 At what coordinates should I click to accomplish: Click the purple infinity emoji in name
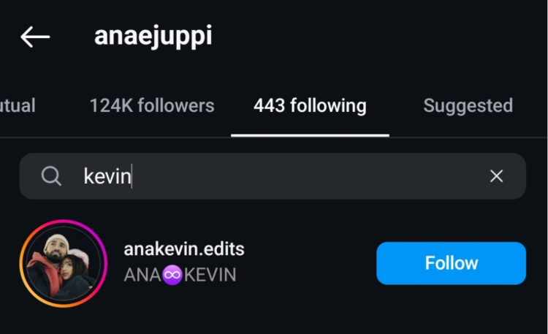[x=172, y=275]
